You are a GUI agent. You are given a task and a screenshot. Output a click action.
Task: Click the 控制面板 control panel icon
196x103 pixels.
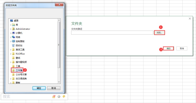pos(13,41)
